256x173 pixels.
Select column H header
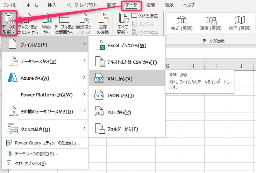192,66
